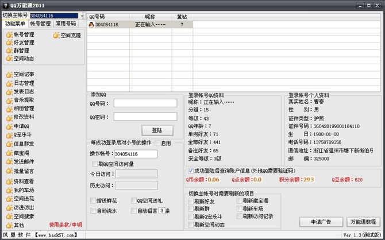This screenshot has height=240, width=385.
Task: Expand the 切换主帐号 account dropdown
Action: 81,16
